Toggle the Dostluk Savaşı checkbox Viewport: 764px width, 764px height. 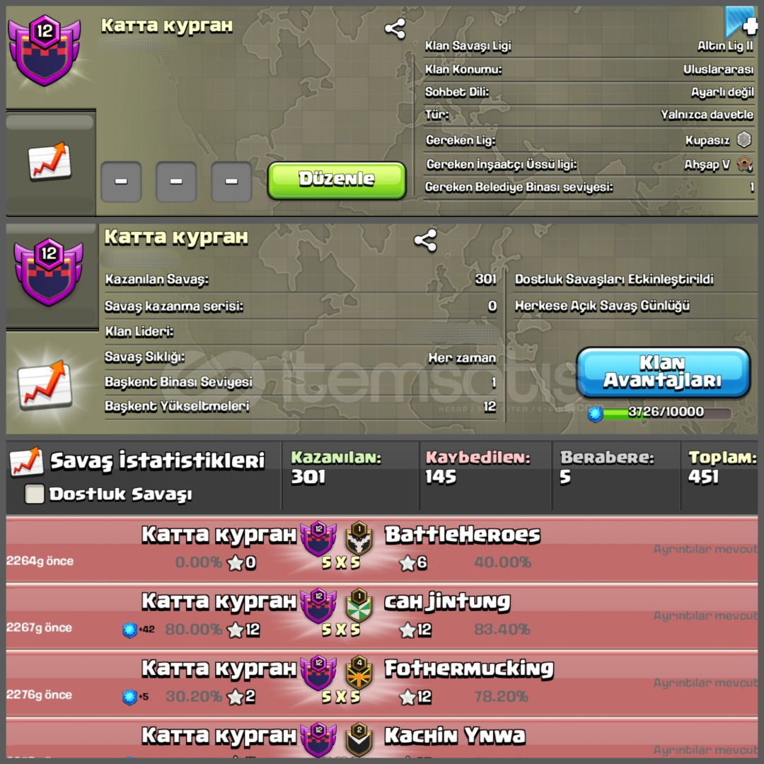[34, 494]
